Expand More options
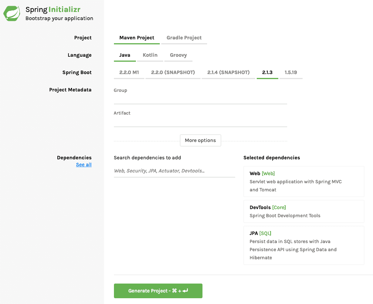This screenshot has height=304, width=373. click(200, 140)
